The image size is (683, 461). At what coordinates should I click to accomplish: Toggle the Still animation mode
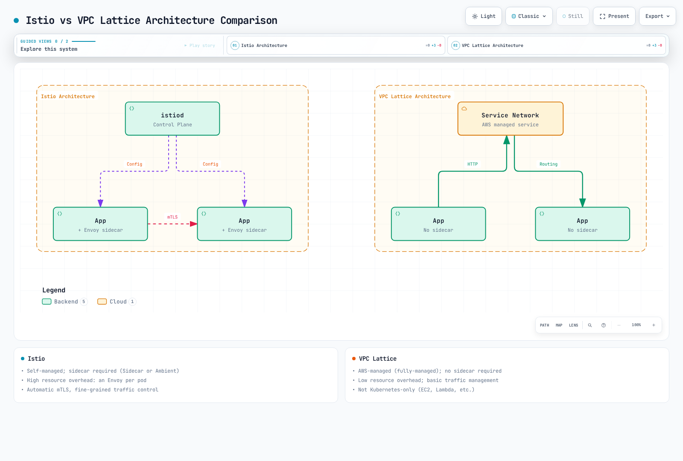point(572,16)
